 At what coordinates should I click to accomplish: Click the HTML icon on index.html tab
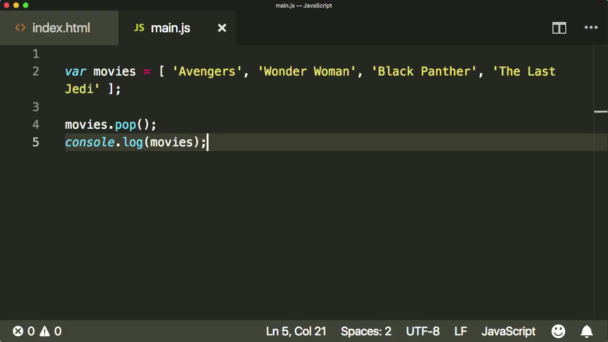[x=20, y=28]
